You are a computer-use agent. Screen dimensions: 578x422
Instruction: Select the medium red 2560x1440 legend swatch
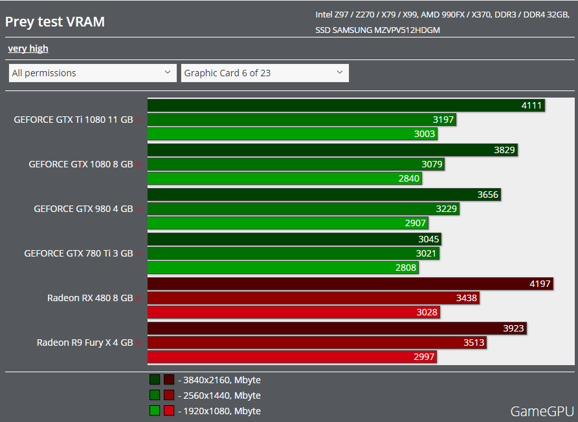(x=169, y=395)
